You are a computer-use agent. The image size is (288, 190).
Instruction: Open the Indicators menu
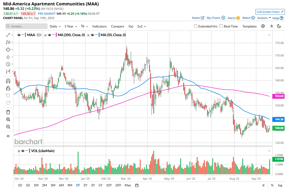99,26
